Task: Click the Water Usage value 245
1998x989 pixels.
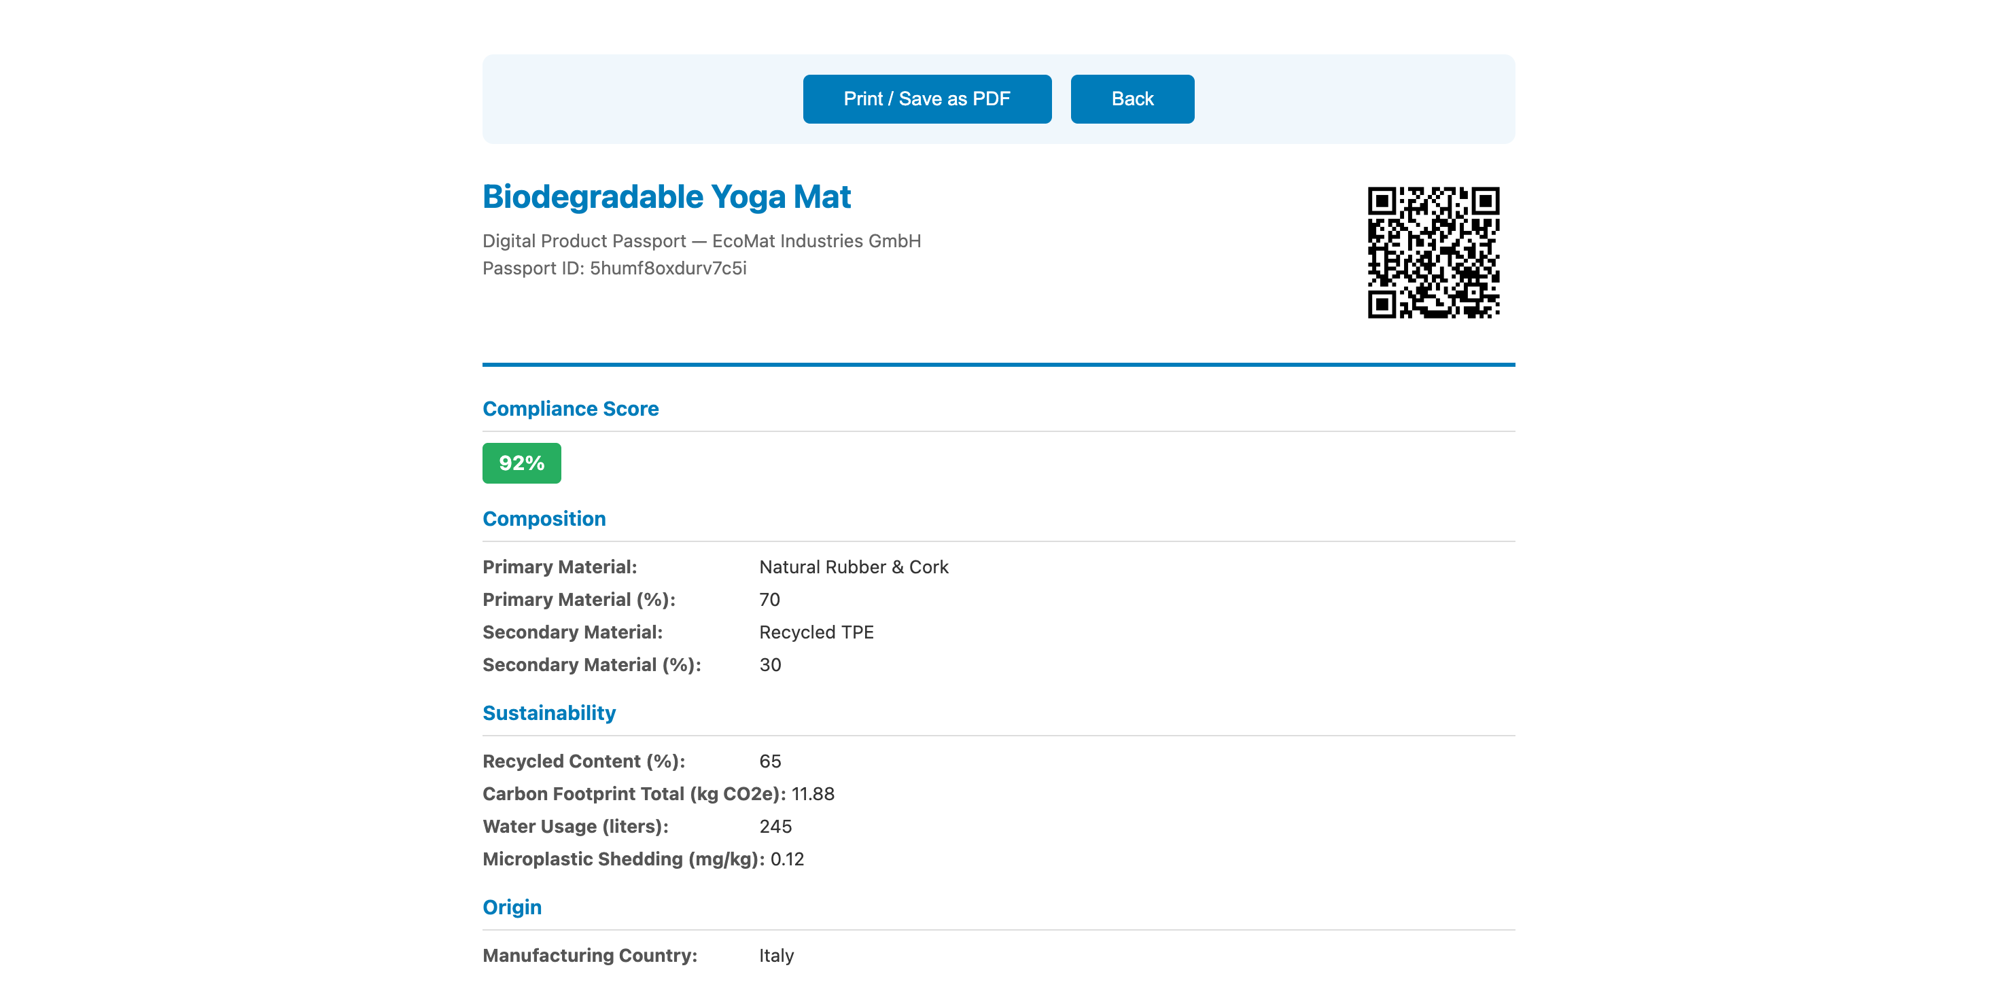Action: [x=775, y=826]
